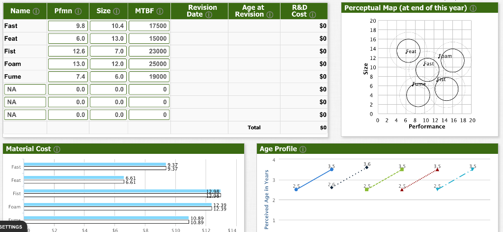Image resolution: width=503 pixels, height=232 pixels.
Task: Open the Material Cost info icon
Action: tap(57, 149)
